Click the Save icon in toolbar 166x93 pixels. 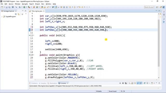point(6,7)
